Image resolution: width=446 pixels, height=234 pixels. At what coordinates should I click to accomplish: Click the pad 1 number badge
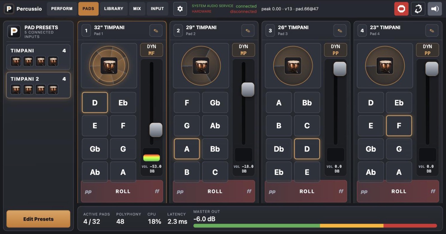click(x=86, y=31)
